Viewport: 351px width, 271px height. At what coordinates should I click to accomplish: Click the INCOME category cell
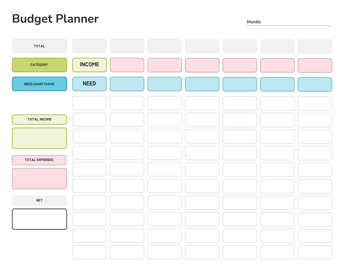tap(89, 65)
